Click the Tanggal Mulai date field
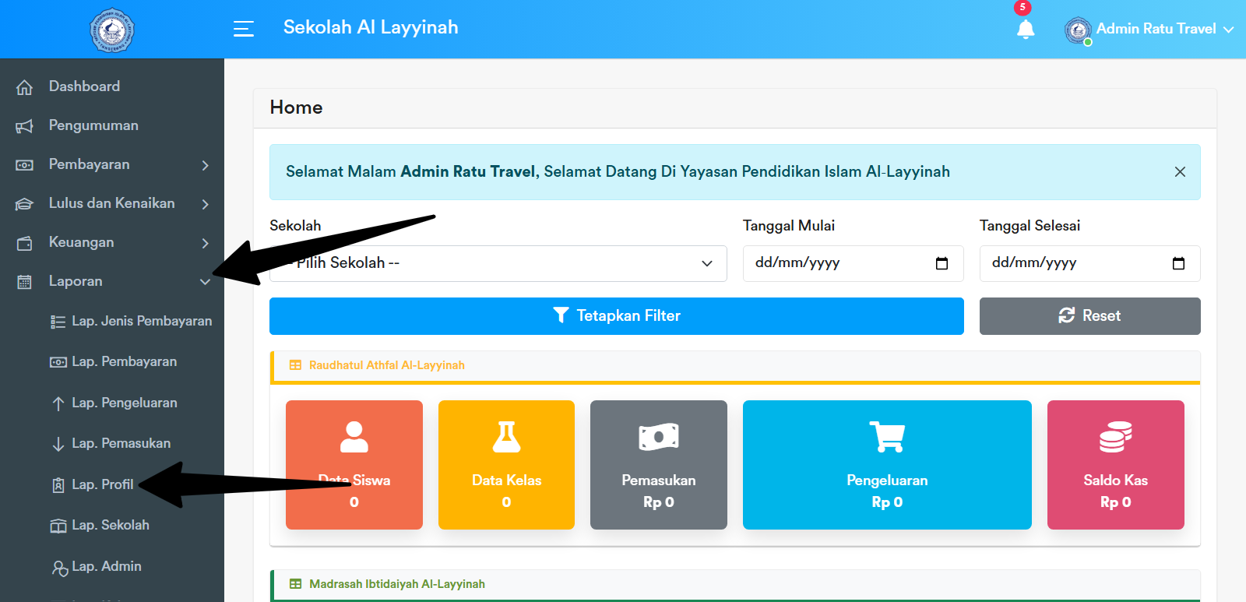Viewport: 1246px width, 602px height. pos(854,263)
